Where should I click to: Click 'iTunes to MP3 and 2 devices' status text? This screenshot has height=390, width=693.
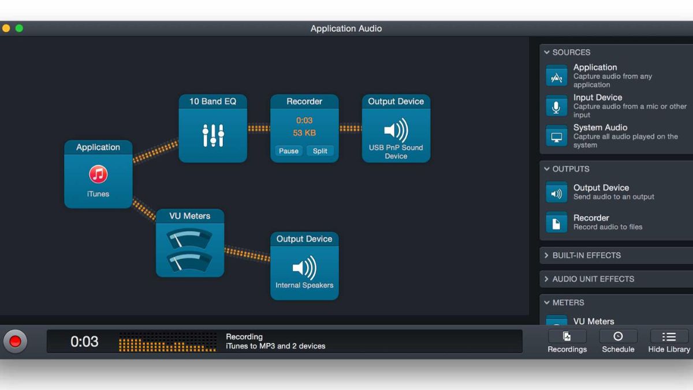pyautogui.click(x=275, y=346)
